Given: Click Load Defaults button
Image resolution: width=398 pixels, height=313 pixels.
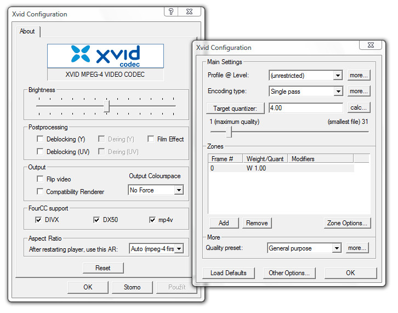Looking at the screenshot, I should point(229,273).
